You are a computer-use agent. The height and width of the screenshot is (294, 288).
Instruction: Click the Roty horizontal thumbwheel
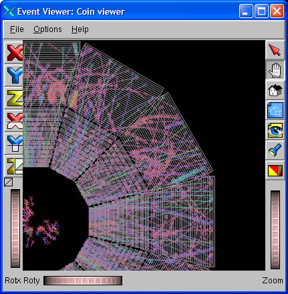tap(83, 281)
